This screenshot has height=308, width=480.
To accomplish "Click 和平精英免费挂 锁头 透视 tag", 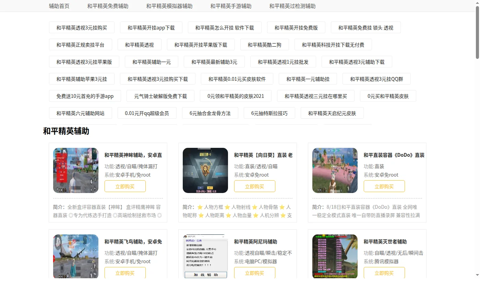I will point(366,28).
